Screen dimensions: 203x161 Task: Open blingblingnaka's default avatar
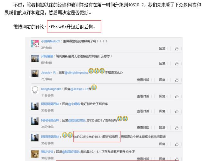[x=35, y=90]
